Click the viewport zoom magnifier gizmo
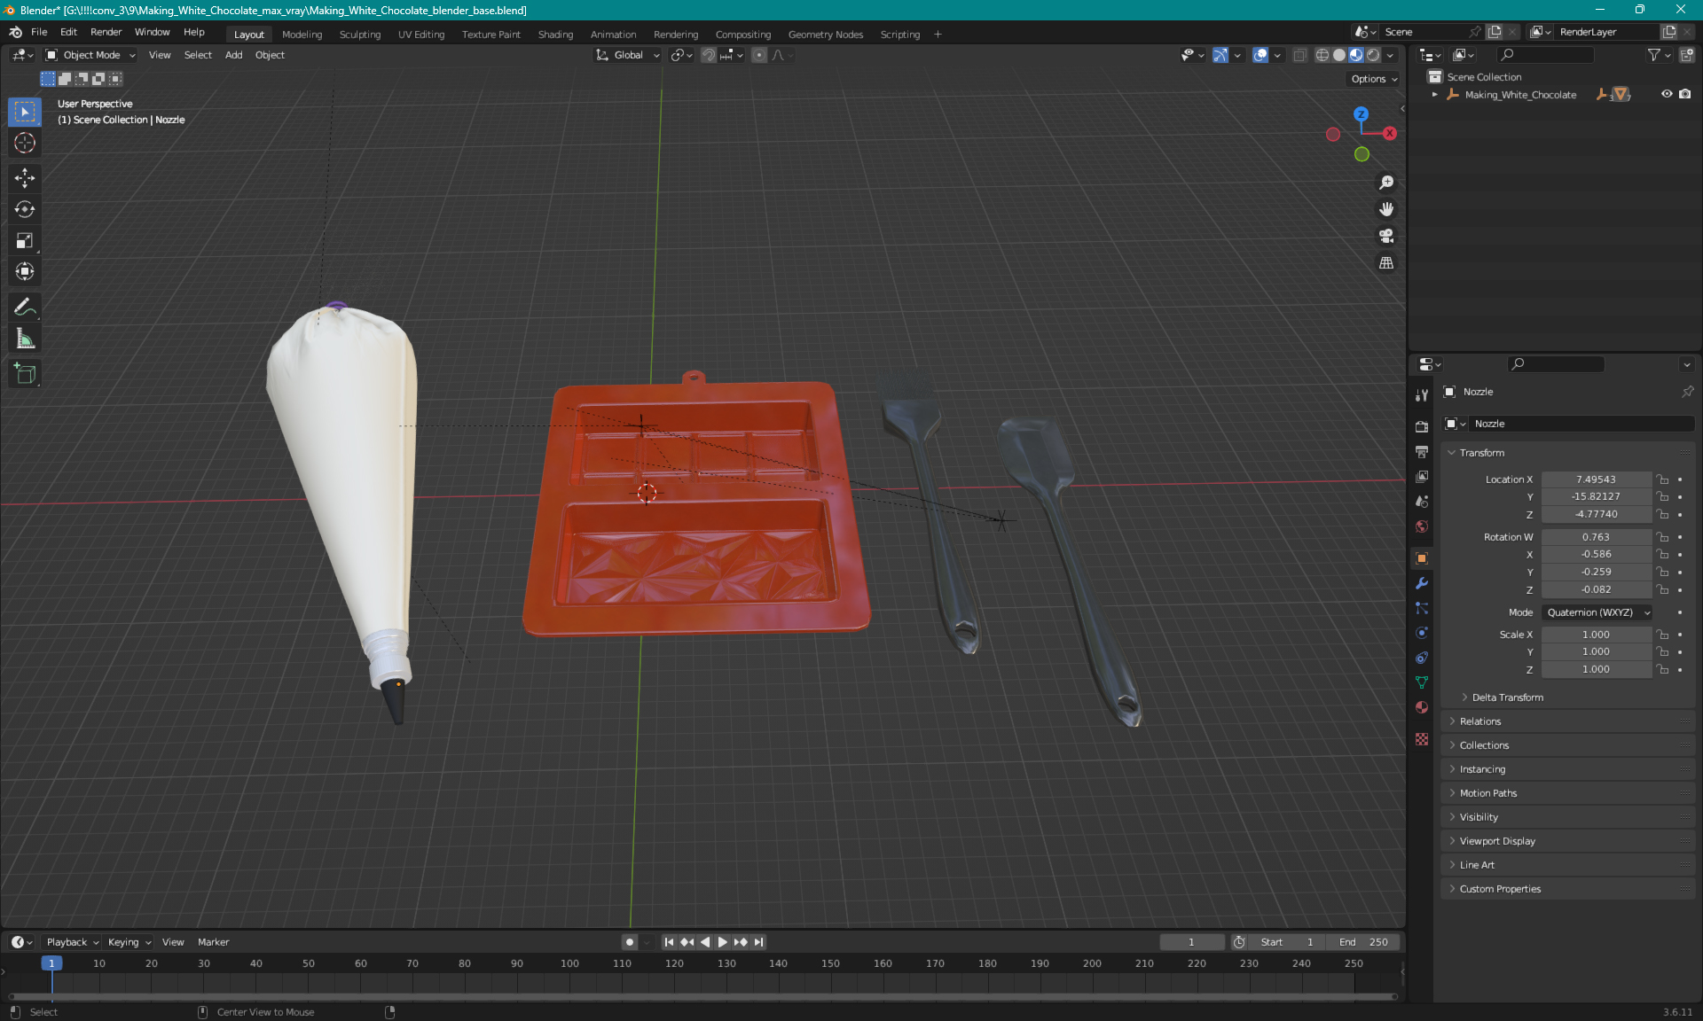 tap(1386, 183)
